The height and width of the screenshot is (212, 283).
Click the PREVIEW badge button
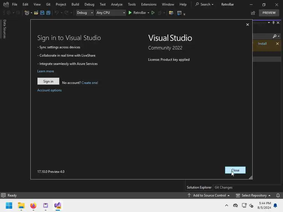pos(269,13)
